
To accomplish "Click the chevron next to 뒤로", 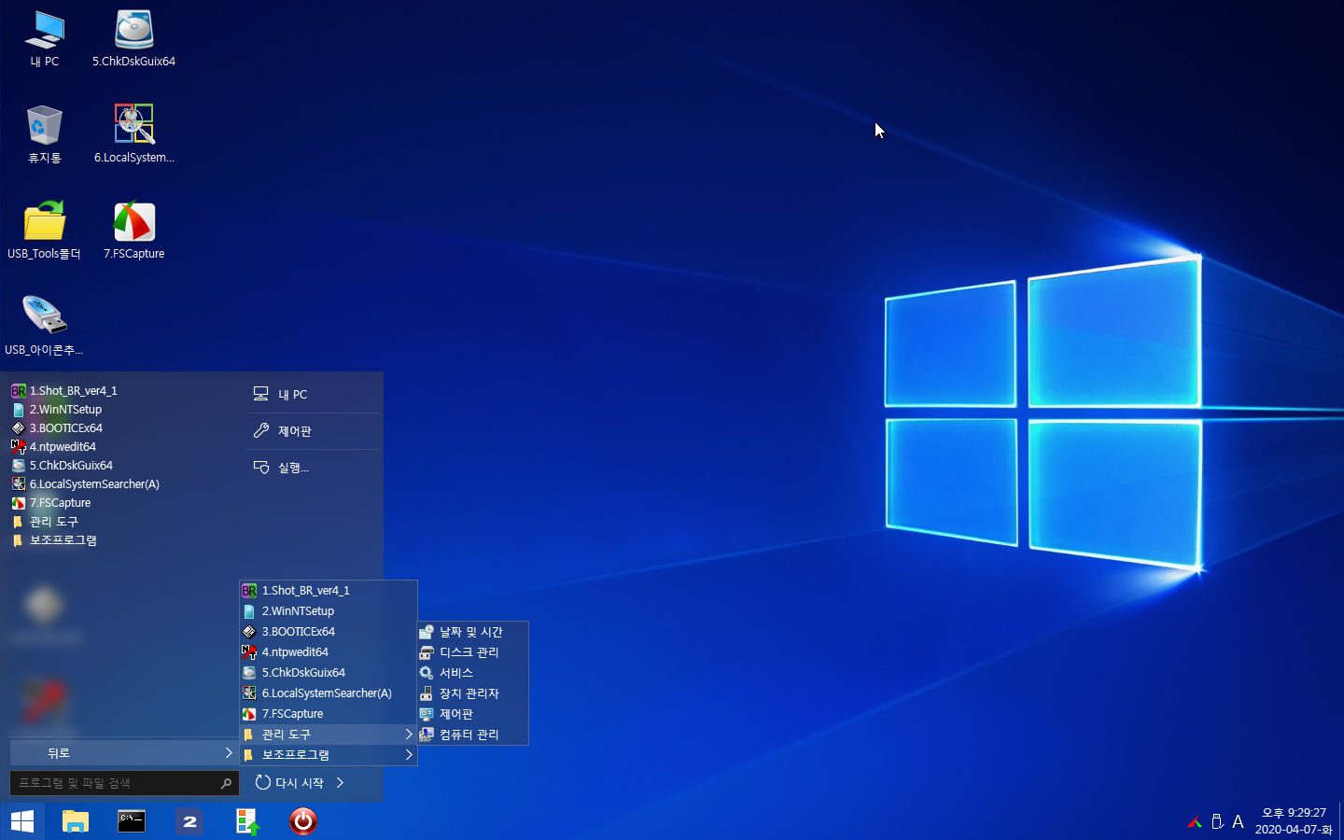I will [229, 753].
